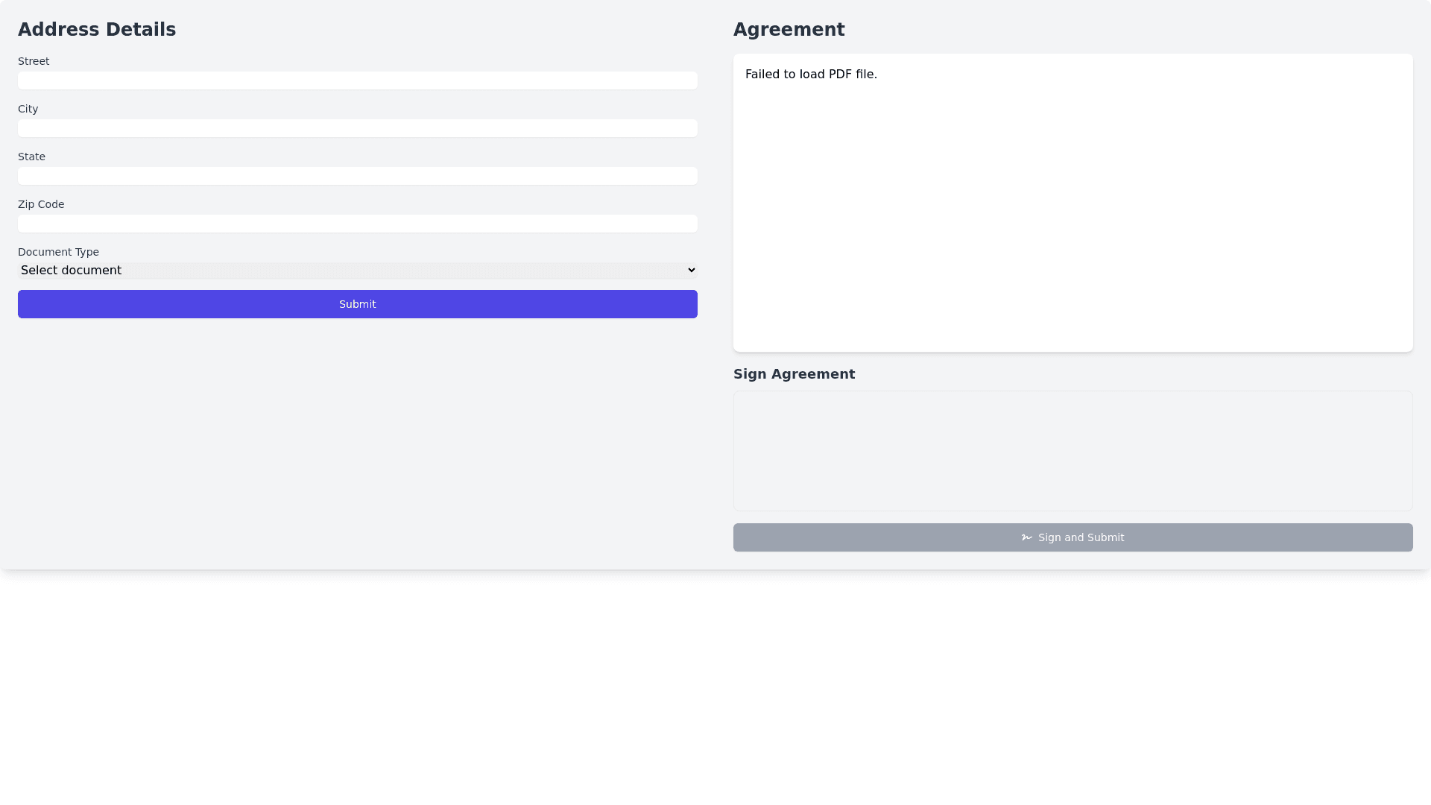1431x805 pixels.
Task: Click the City label text
Action: click(x=28, y=109)
